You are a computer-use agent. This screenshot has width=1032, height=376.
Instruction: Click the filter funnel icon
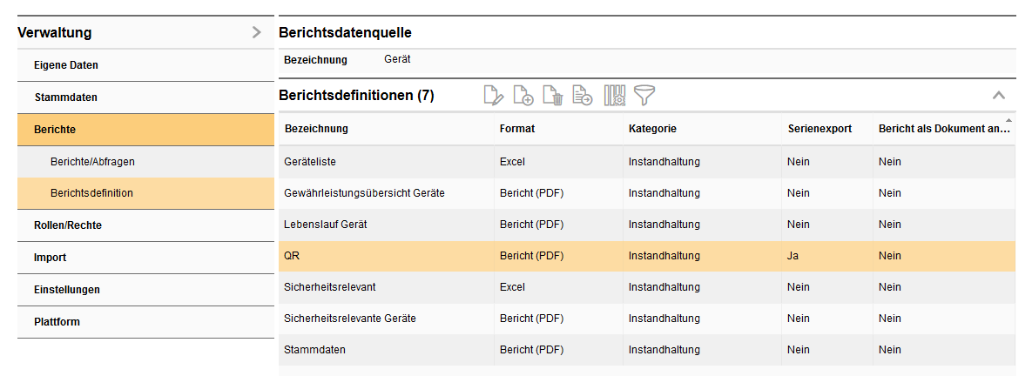(644, 95)
